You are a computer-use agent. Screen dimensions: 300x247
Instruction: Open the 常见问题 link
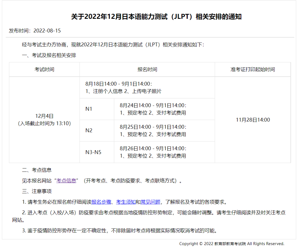150,202
